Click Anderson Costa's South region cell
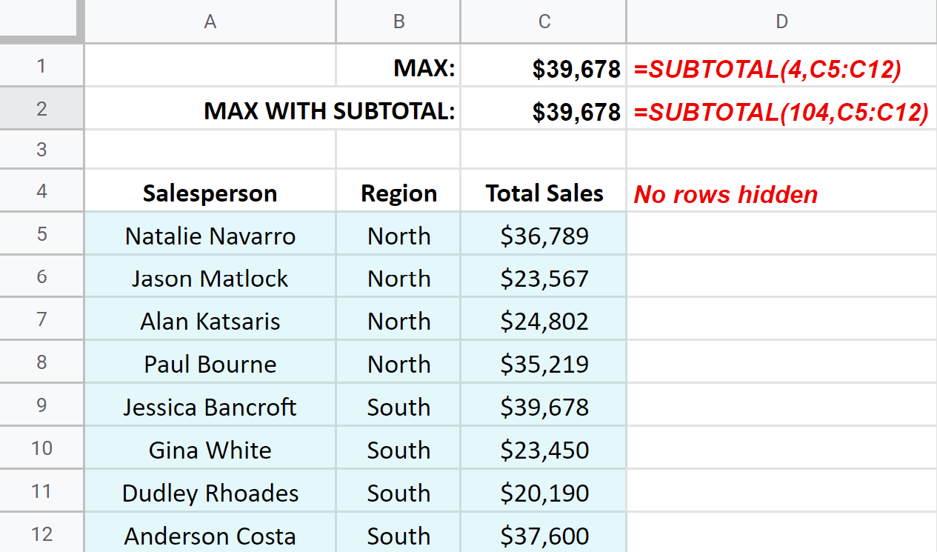The image size is (937, 552). (399, 533)
